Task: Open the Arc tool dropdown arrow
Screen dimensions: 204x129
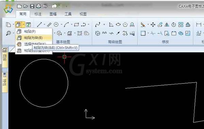Action: pyautogui.click(x=71, y=24)
